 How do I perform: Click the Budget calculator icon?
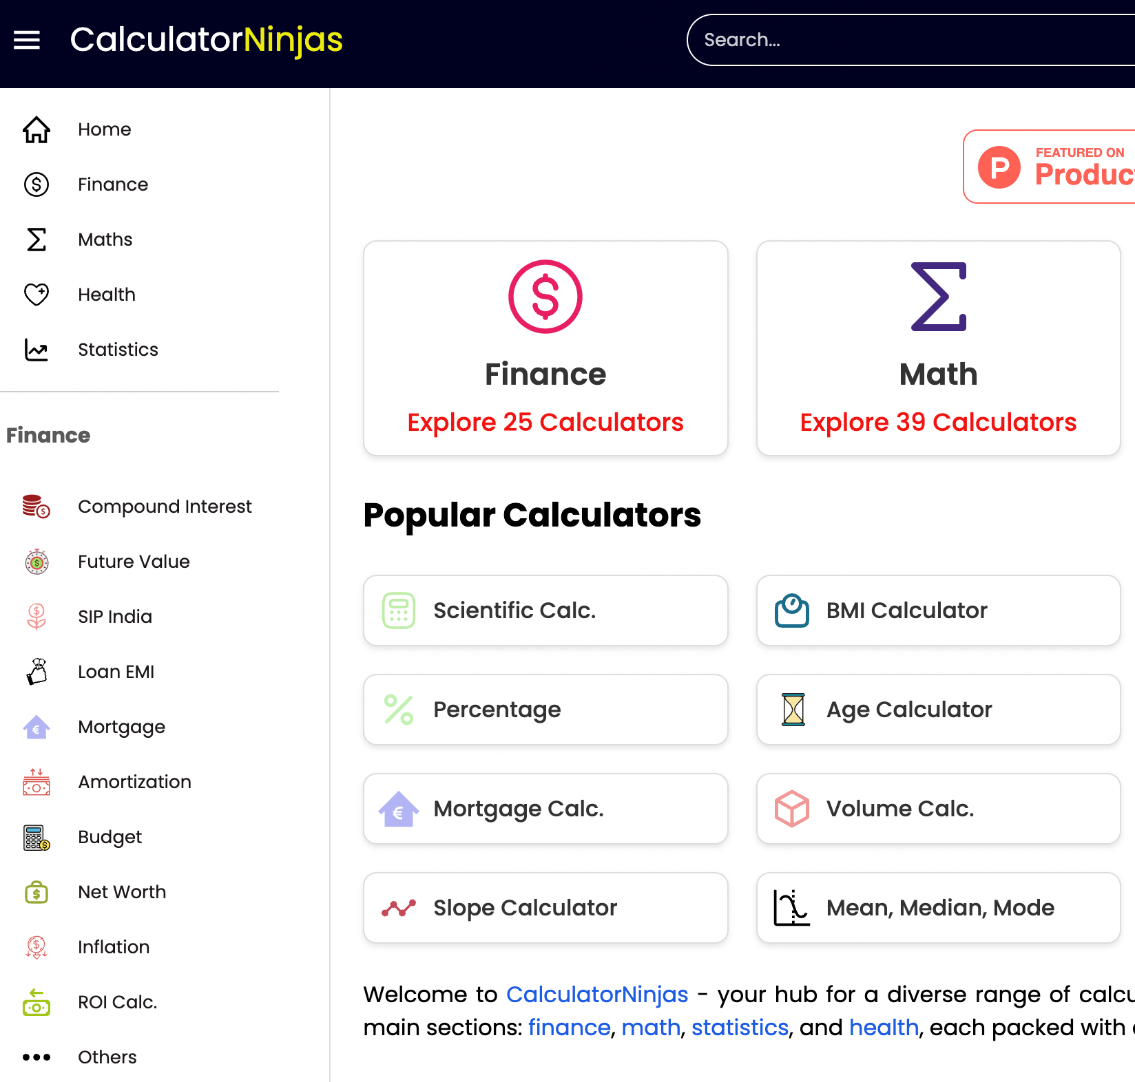point(37,837)
